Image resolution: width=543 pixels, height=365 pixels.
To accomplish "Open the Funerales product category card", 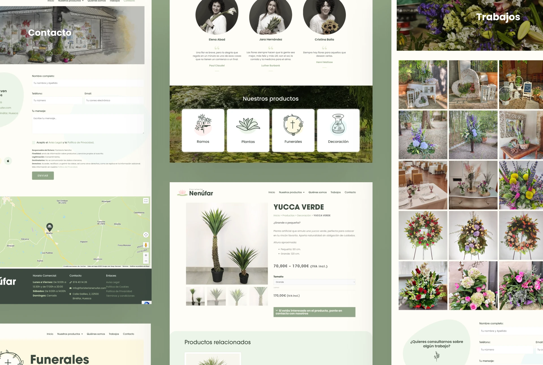I will [x=293, y=130].
